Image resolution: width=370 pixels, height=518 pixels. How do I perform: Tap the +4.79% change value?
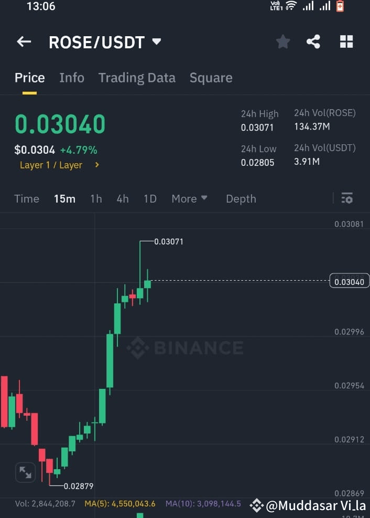(79, 150)
